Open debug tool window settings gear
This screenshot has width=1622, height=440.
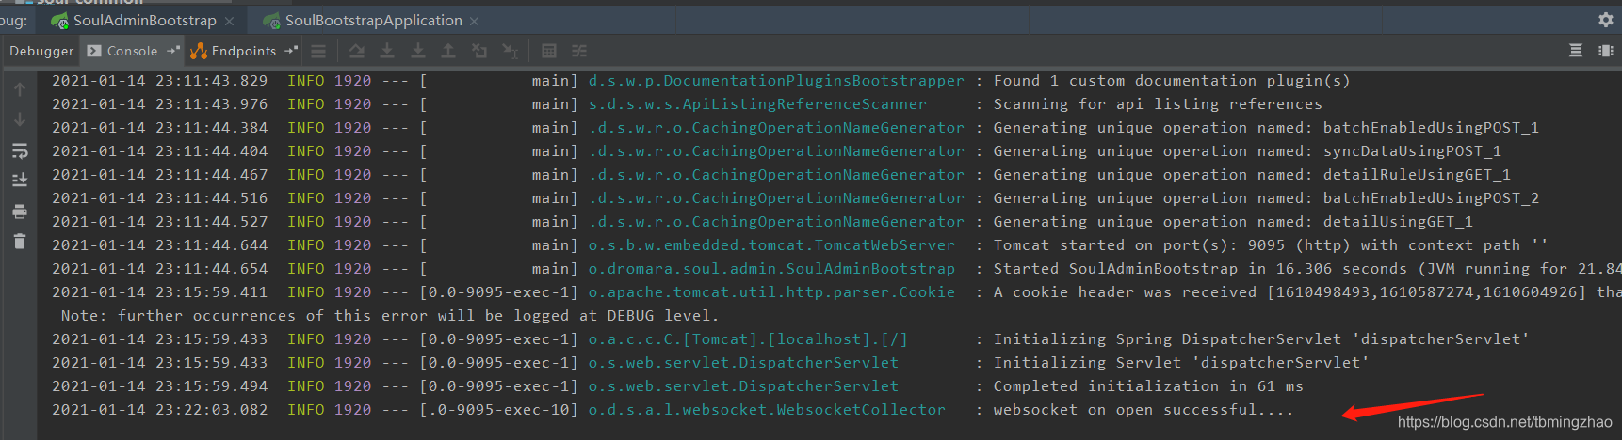click(x=1606, y=20)
